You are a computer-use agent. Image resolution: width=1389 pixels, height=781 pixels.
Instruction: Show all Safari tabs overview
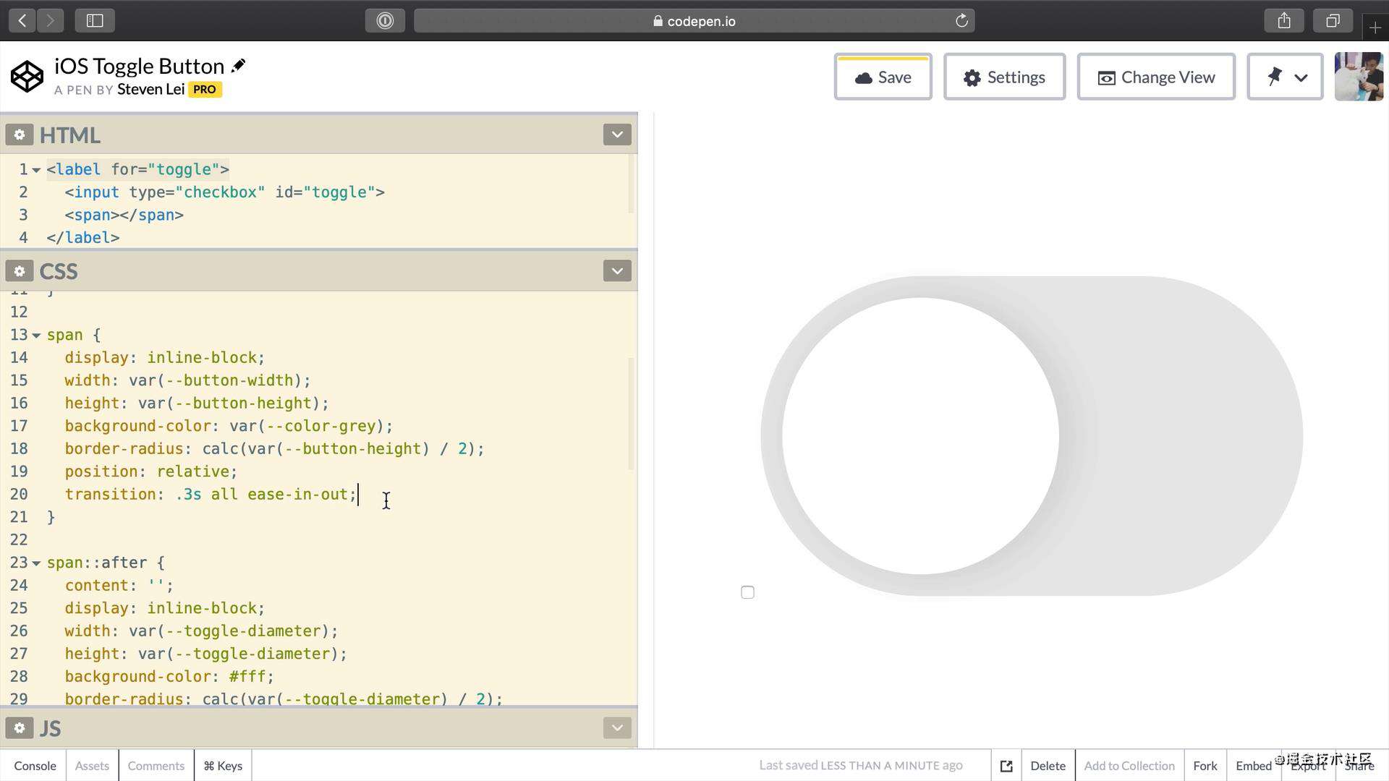[x=1333, y=21]
